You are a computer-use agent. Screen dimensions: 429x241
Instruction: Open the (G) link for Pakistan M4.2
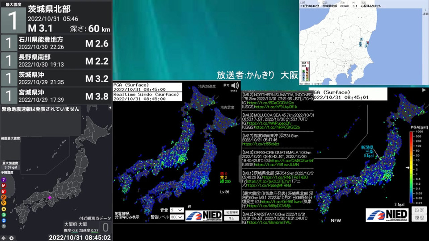coord(269,222)
